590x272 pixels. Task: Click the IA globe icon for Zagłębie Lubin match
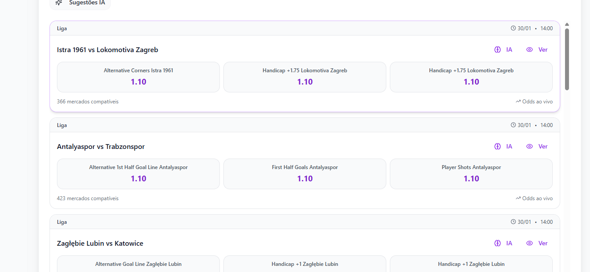(497, 243)
